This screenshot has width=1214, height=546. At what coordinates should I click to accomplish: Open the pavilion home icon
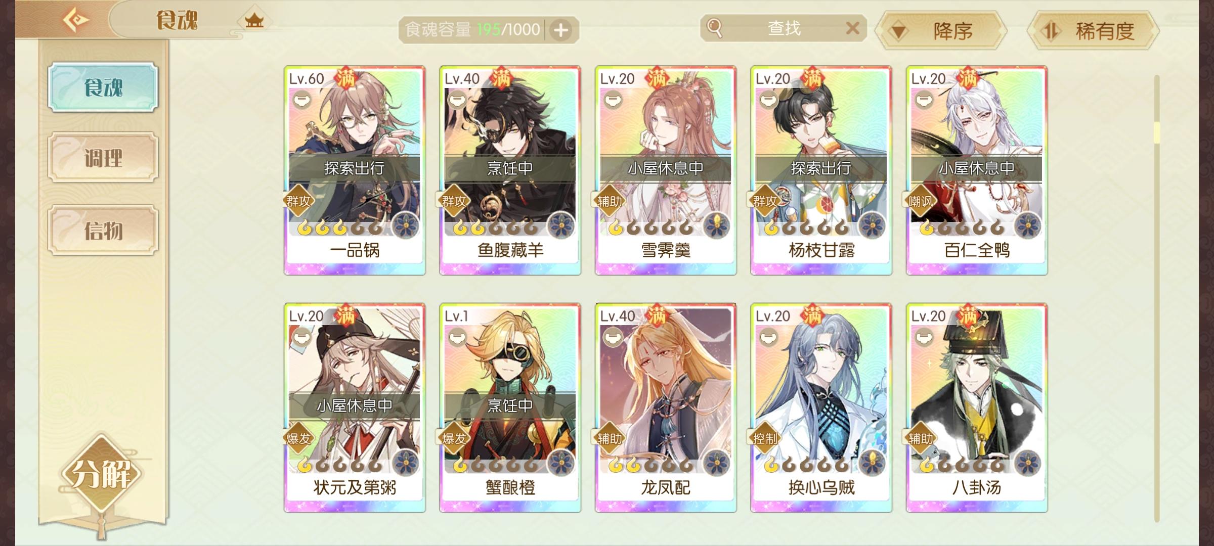[254, 21]
